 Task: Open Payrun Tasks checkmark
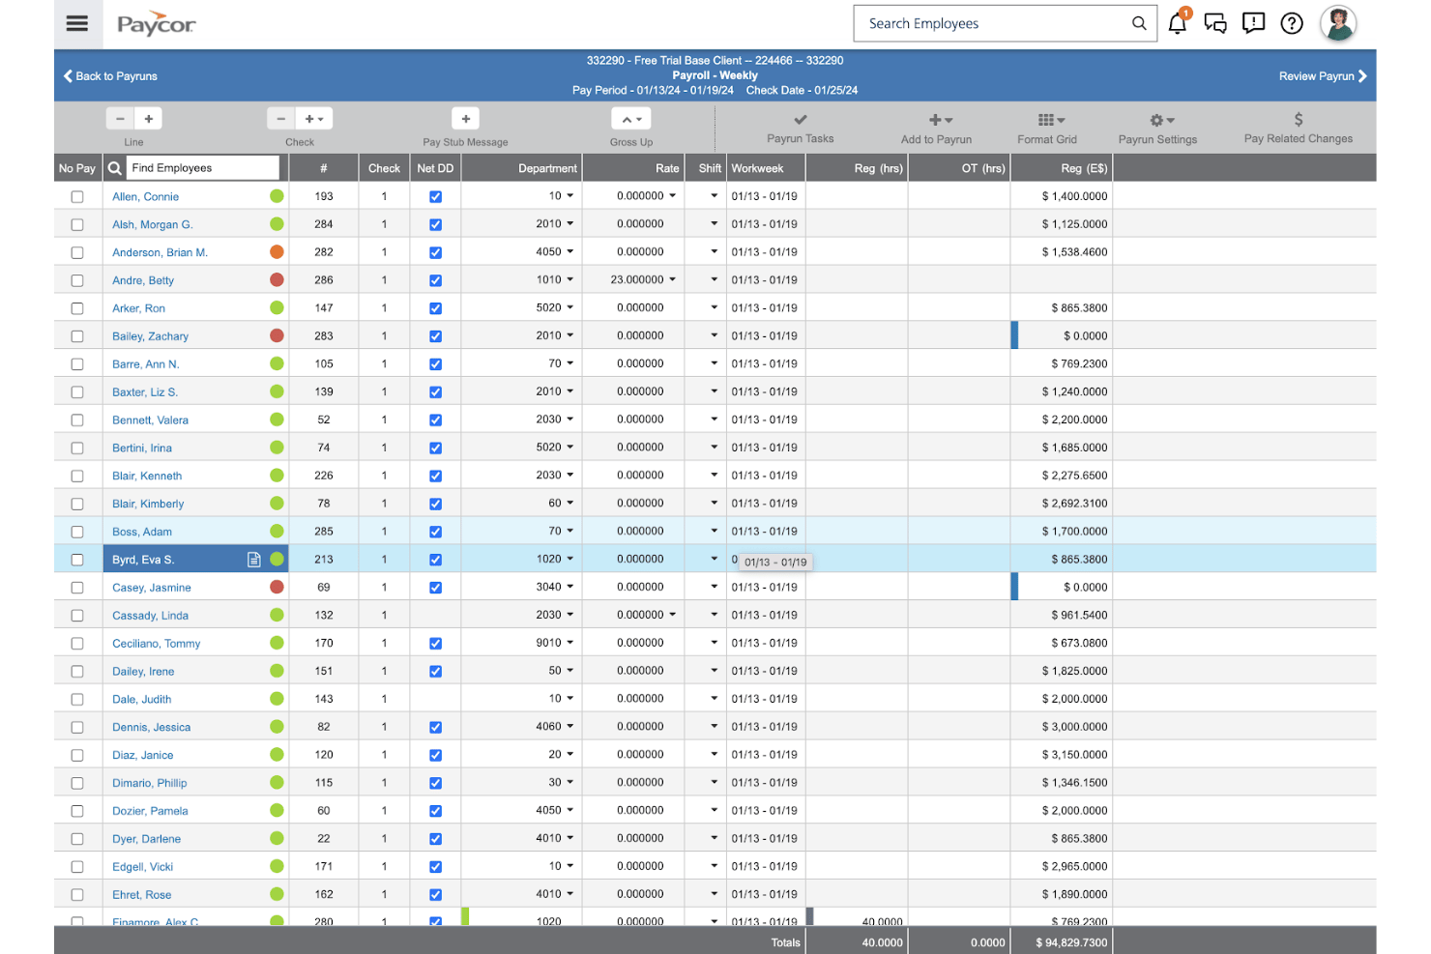click(x=801, y=120)
